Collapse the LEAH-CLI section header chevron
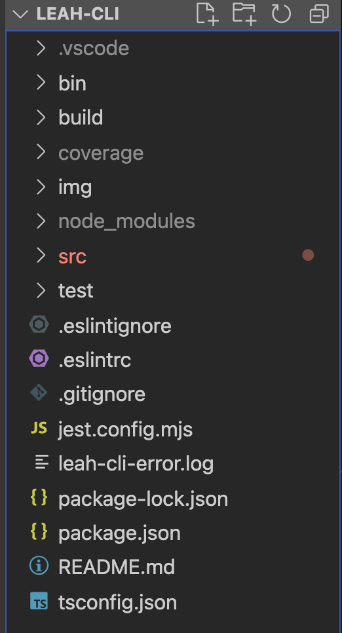Screen dimensions: 342x633 [20, 14]
